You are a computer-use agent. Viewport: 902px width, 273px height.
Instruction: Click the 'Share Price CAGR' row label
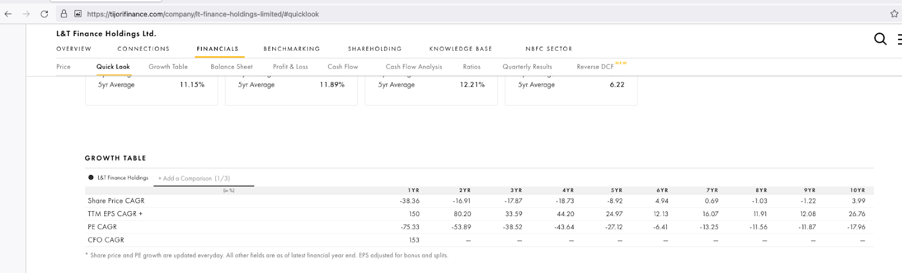[116, 201]
